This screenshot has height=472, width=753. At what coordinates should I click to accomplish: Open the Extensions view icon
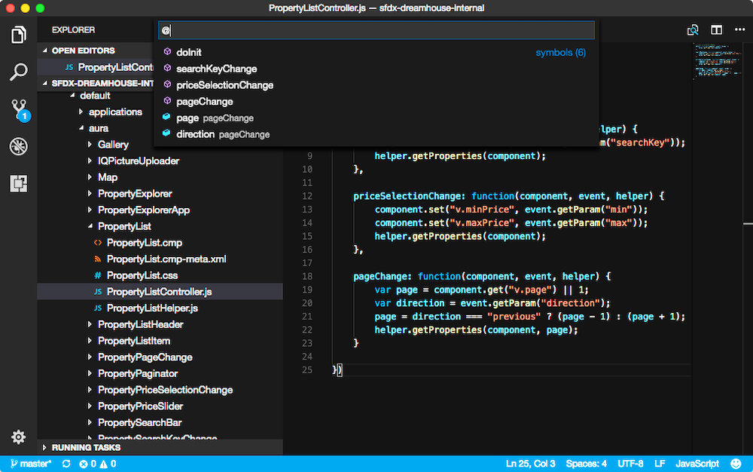[19, 183]
